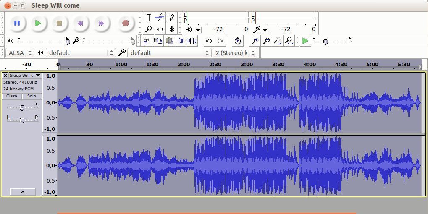Click the output volume slider

coord(43,41)
